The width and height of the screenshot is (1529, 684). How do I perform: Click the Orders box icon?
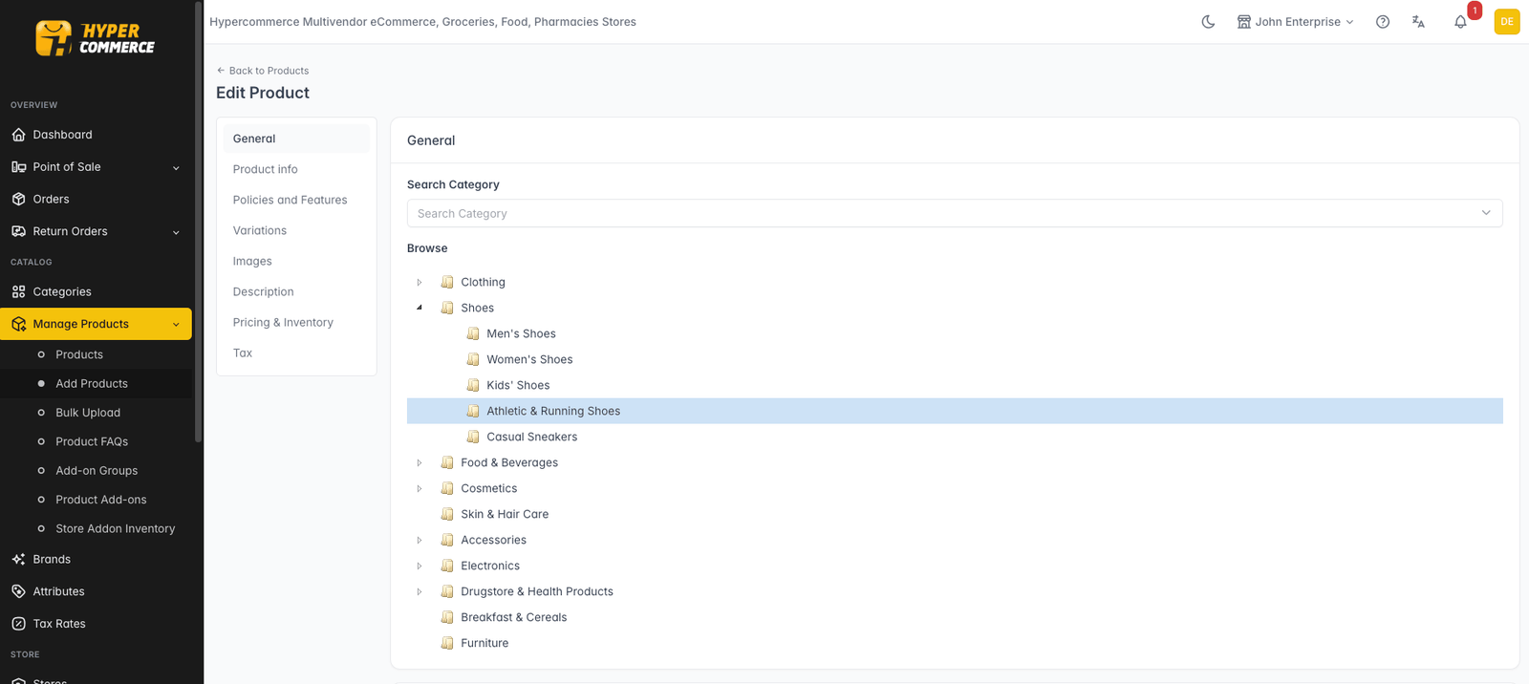click(18, 199)
